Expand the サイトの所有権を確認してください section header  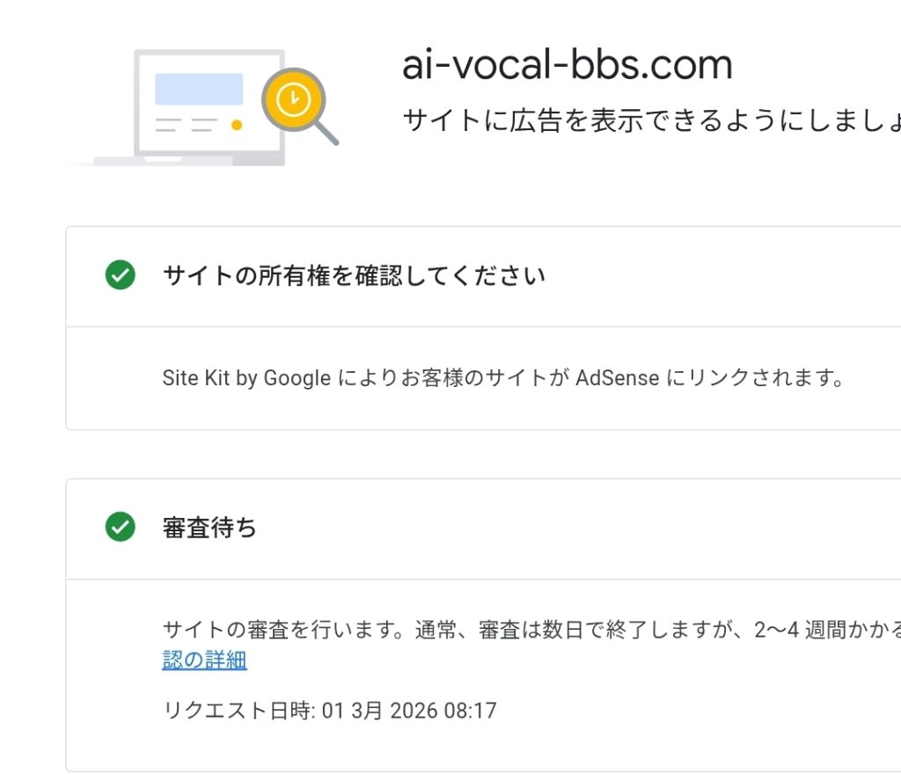[354, 276]
